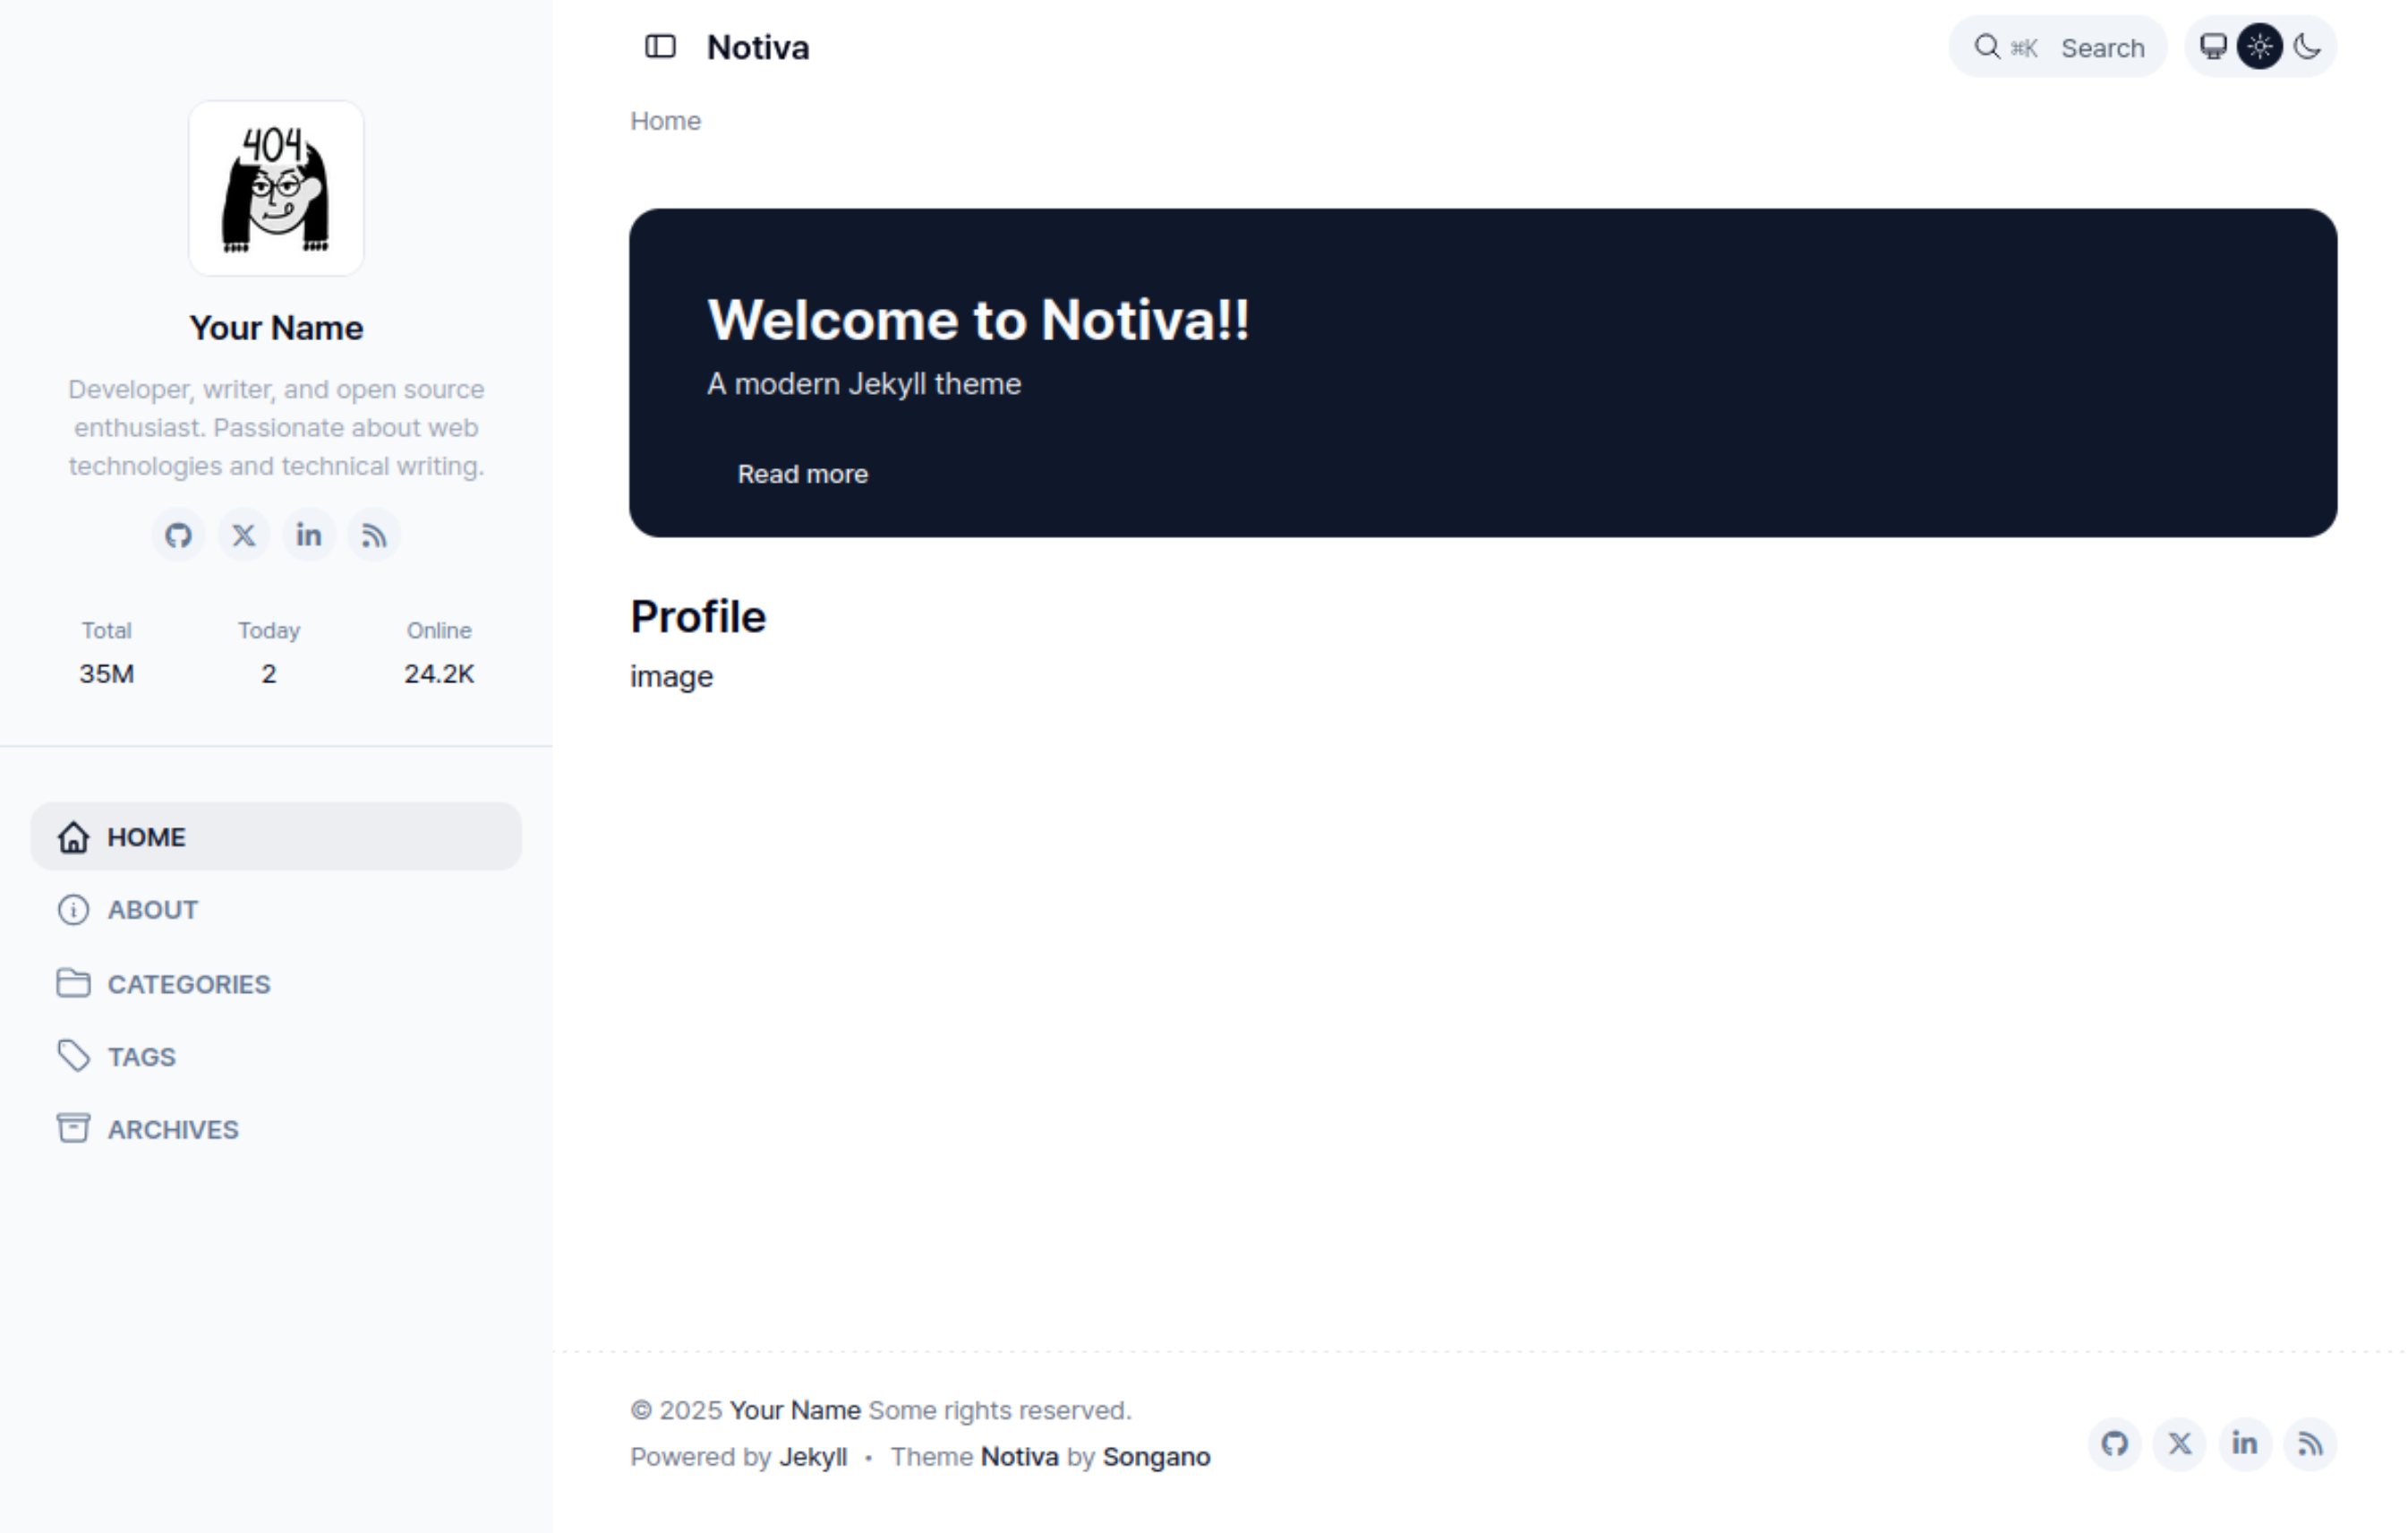The image size is (2408, 1533).
Task: Open the LinkedIn icon in the sidebar
Action: 309,535
